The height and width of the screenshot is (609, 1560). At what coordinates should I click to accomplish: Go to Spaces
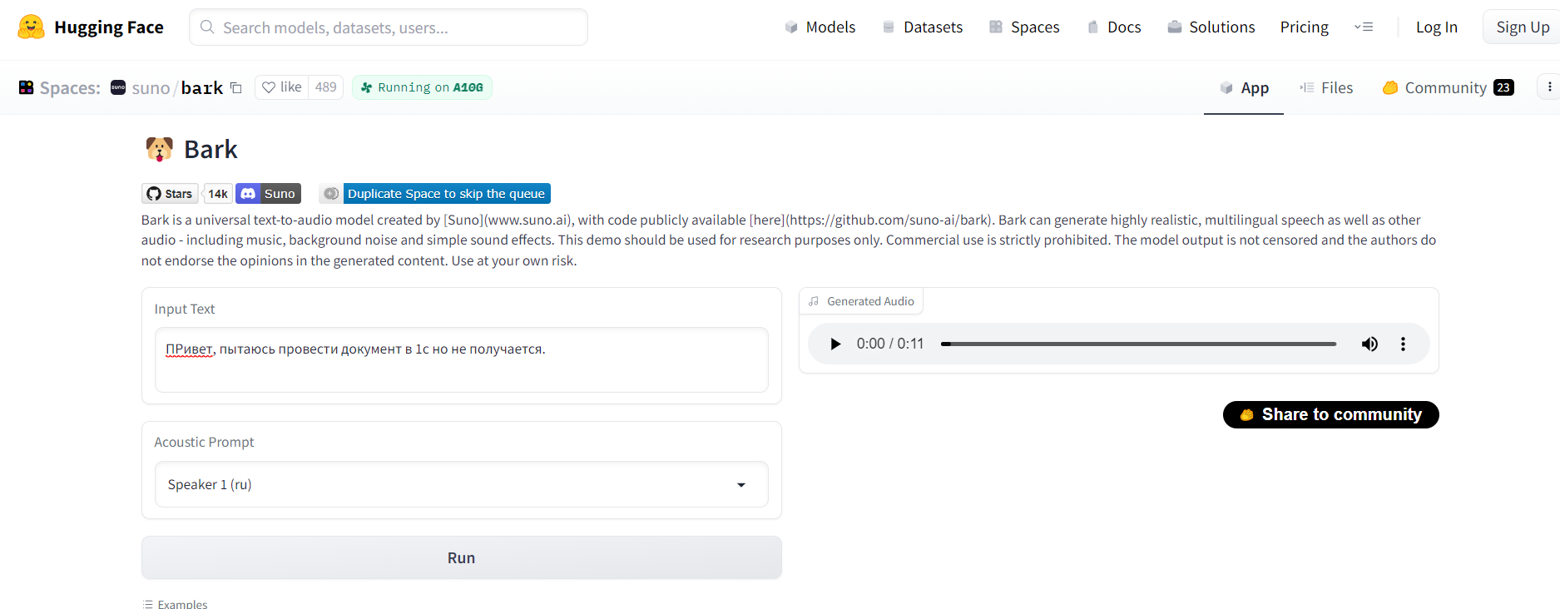coord(1024,27)
